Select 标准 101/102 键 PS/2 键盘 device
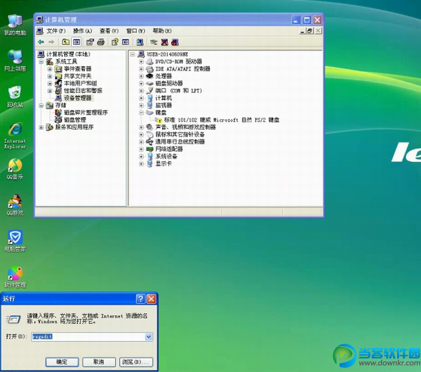 point(222,120)
